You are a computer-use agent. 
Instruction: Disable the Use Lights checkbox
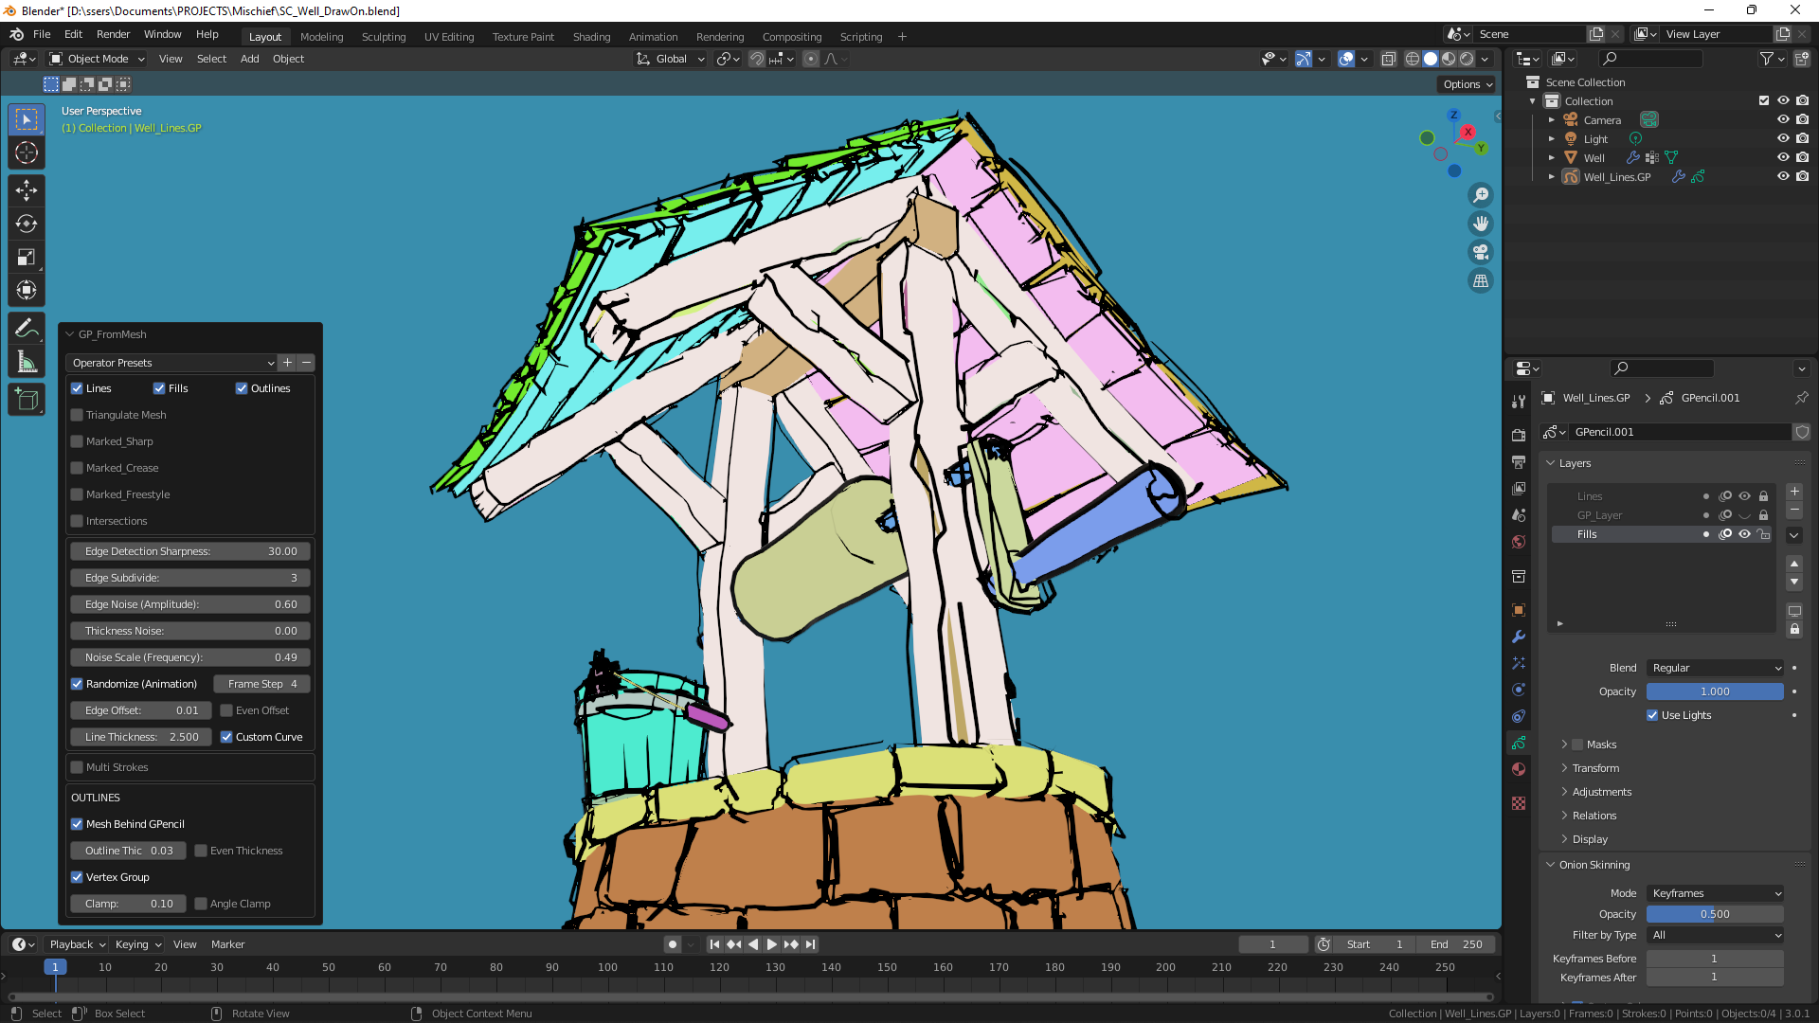[1652, 715]
